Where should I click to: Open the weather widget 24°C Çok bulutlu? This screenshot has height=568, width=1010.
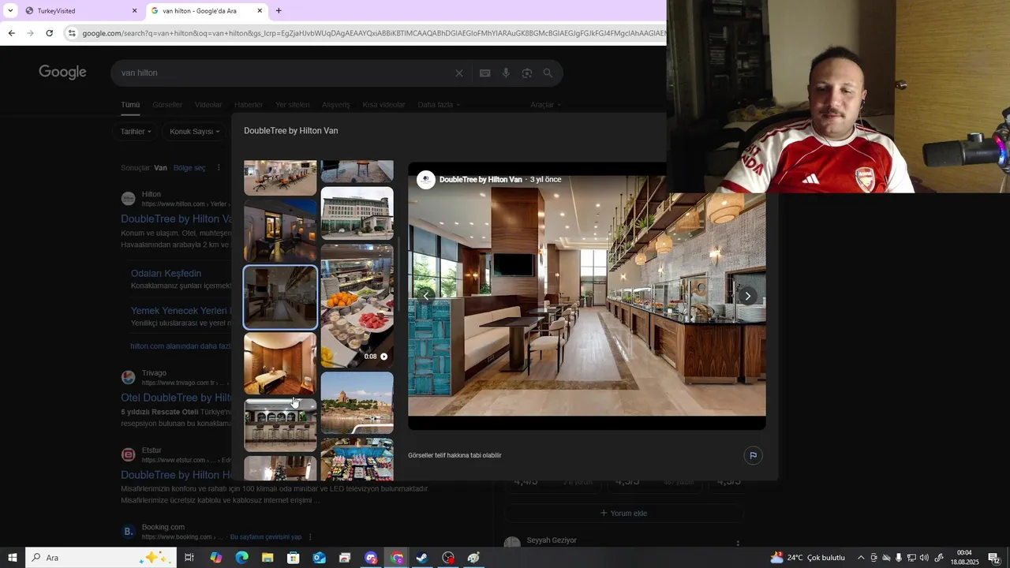coord(808,558)
